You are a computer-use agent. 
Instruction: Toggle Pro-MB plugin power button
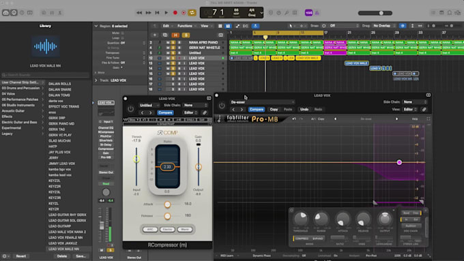tap(222, 106)
